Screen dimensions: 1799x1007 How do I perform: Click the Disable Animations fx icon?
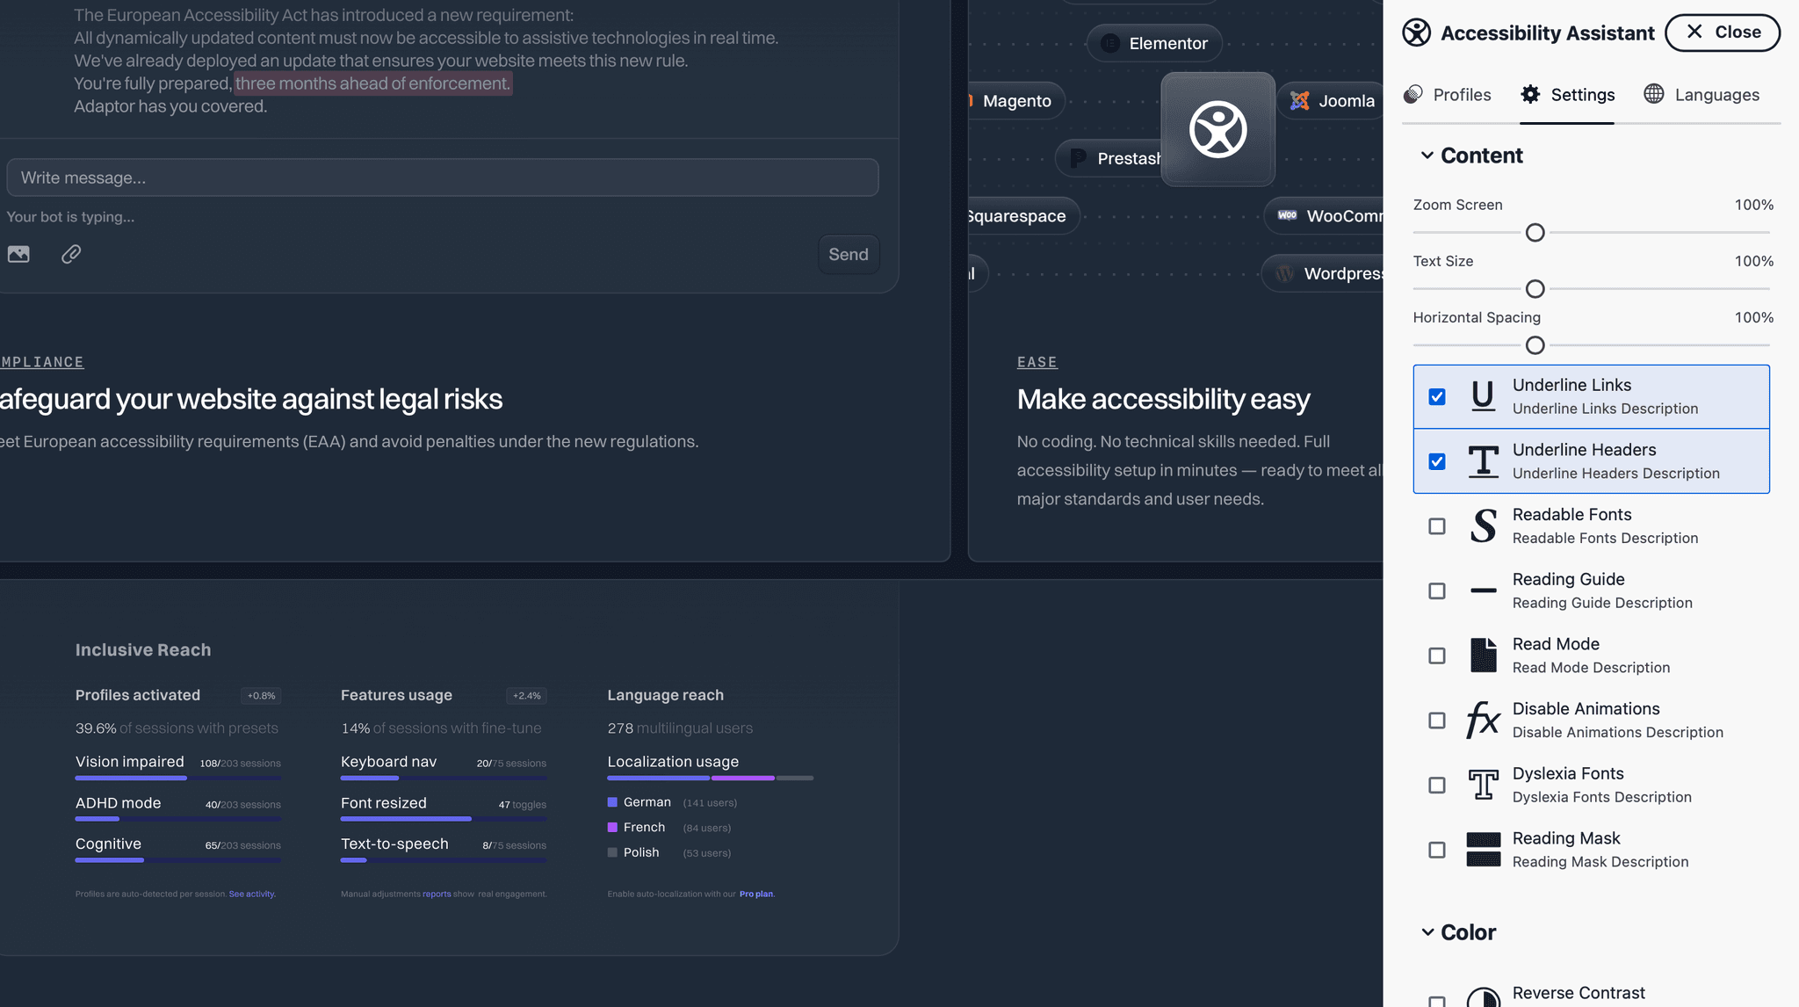(x=1483, y=720)
